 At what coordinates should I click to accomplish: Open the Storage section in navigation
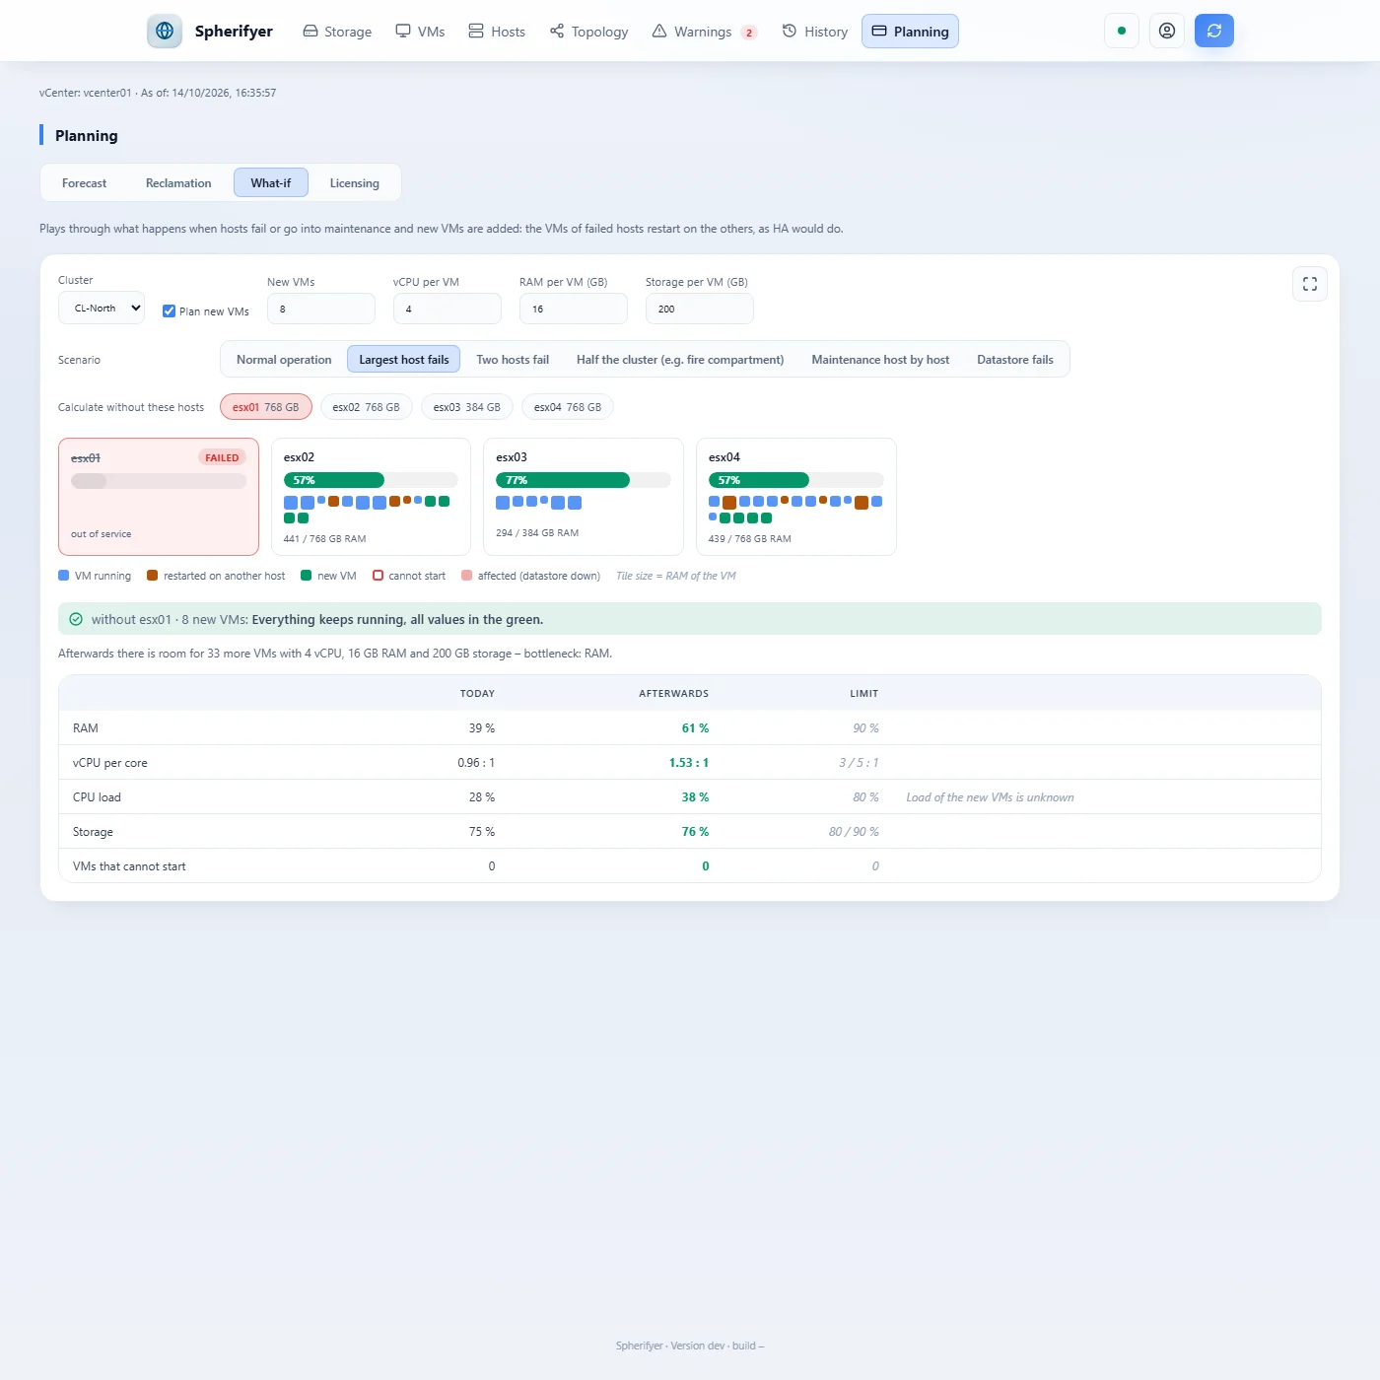coord(337,32)
